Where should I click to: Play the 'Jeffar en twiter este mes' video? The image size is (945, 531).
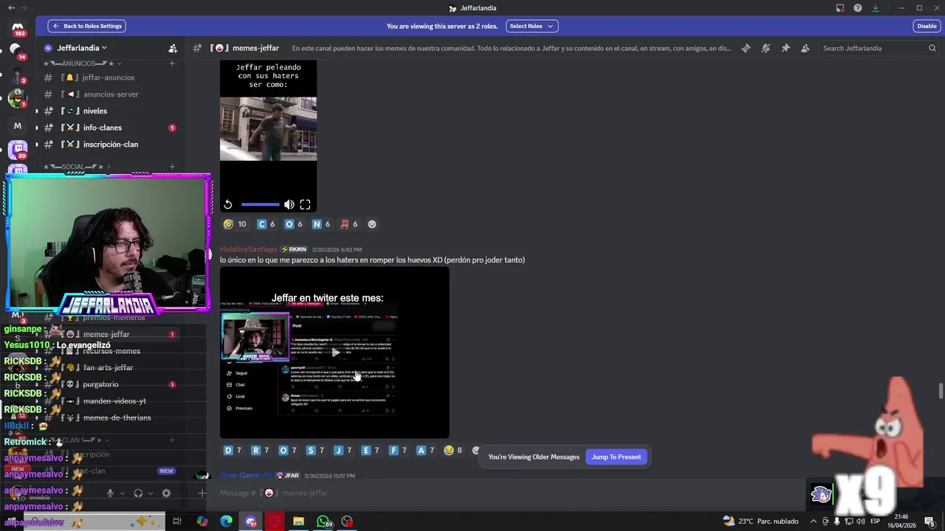coord(334,353)
